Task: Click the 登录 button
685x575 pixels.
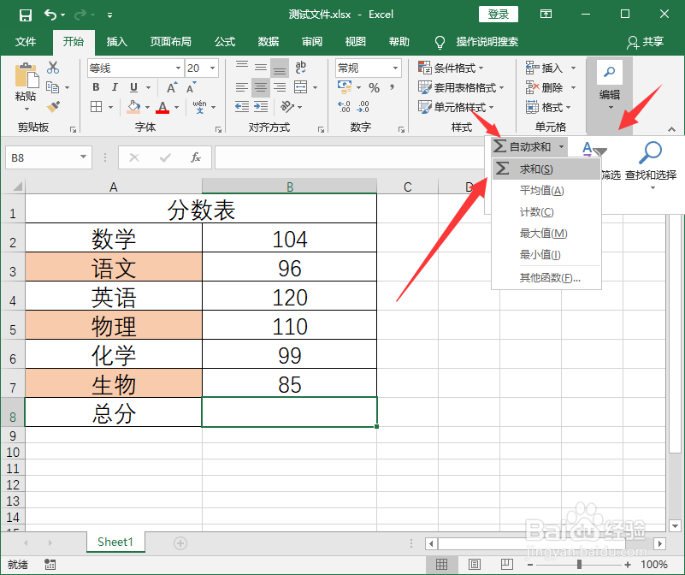Action: [498, 14]
